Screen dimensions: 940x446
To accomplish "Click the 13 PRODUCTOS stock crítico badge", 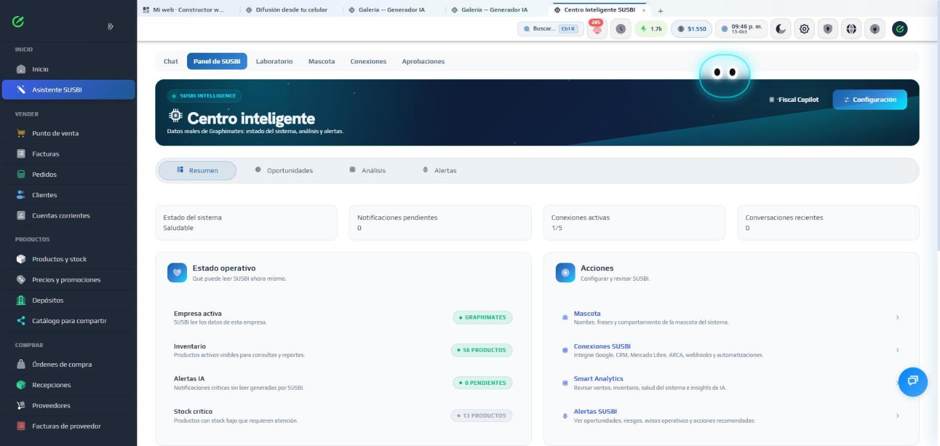I will coord(481,415).
